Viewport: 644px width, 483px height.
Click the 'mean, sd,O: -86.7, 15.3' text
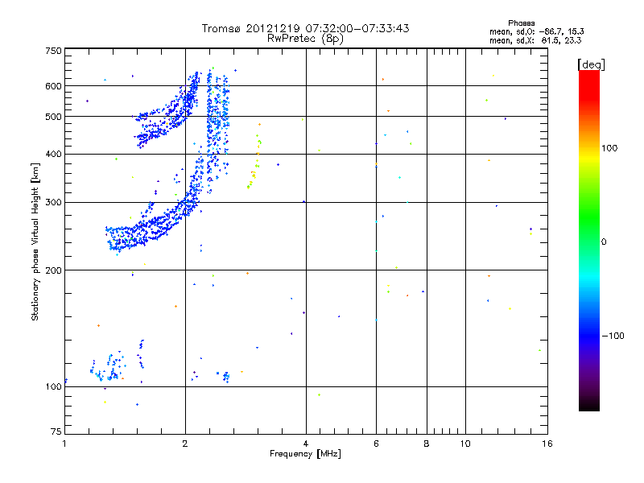coord(536,31)
